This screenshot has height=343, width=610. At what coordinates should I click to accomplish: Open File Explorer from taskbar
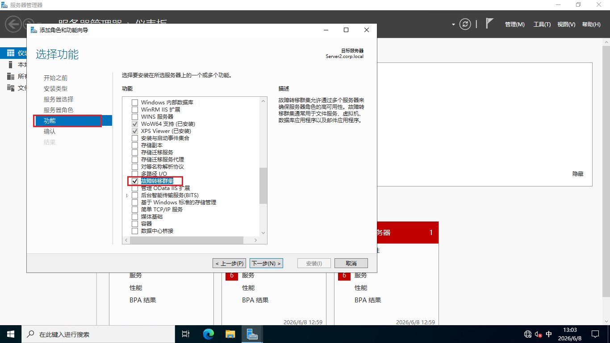[230, 334]
